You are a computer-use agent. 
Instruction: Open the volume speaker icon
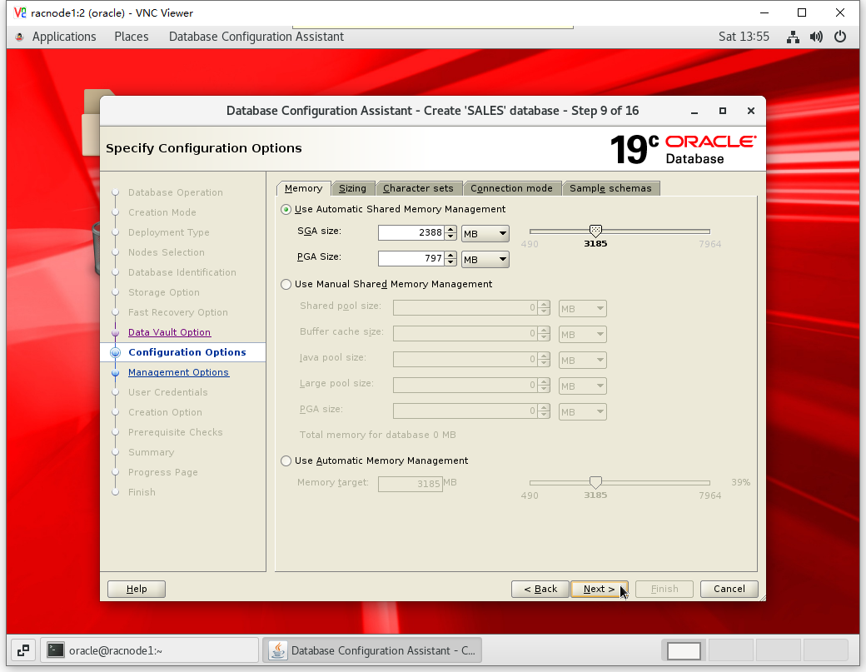click(816, 37)
